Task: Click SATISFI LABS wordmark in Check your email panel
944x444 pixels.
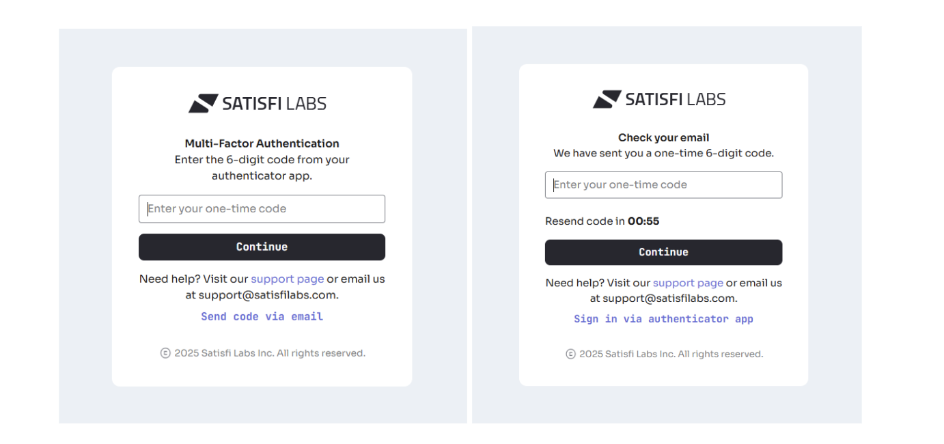Action: coord(675,100)
